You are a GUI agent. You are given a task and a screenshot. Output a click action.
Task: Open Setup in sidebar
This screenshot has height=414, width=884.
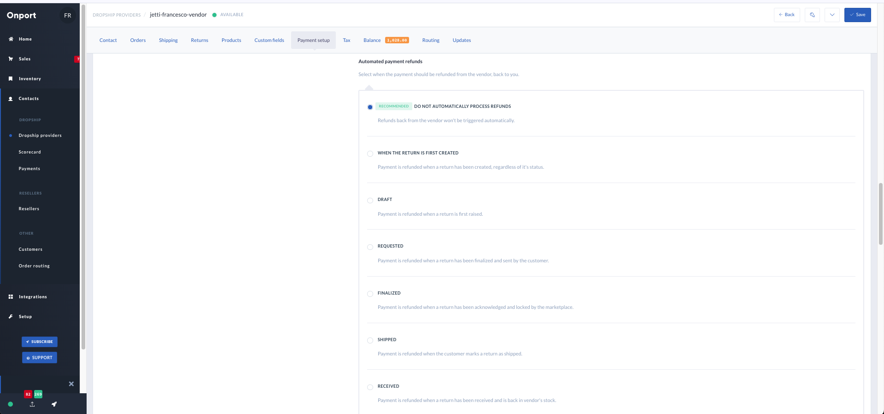click(25, 317)
